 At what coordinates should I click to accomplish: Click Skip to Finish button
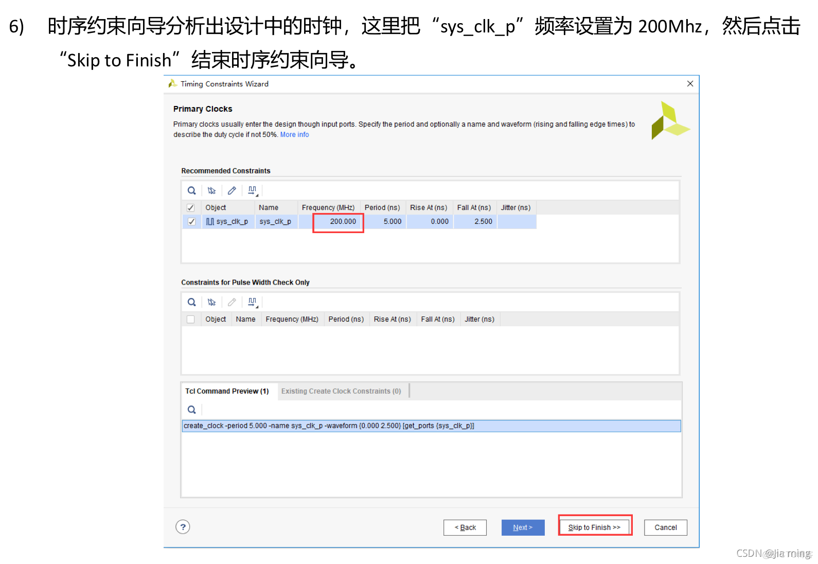[x=594, y=527]
